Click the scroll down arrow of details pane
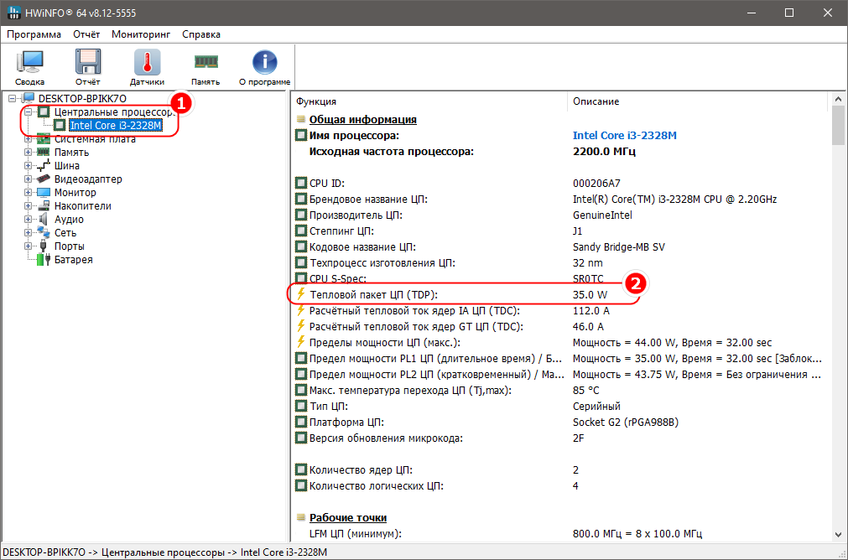Image resolution: width=848 pixels, height=560 pixels. [838, 534]
